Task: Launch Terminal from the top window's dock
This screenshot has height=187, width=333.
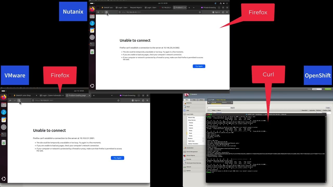Action: (92, 44)
